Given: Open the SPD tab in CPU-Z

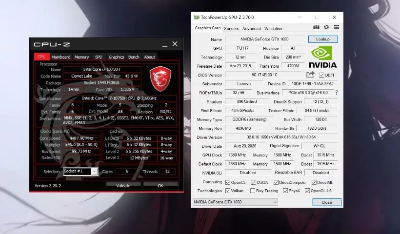Looking at the screenshot, I should click(x=99, y=57).
